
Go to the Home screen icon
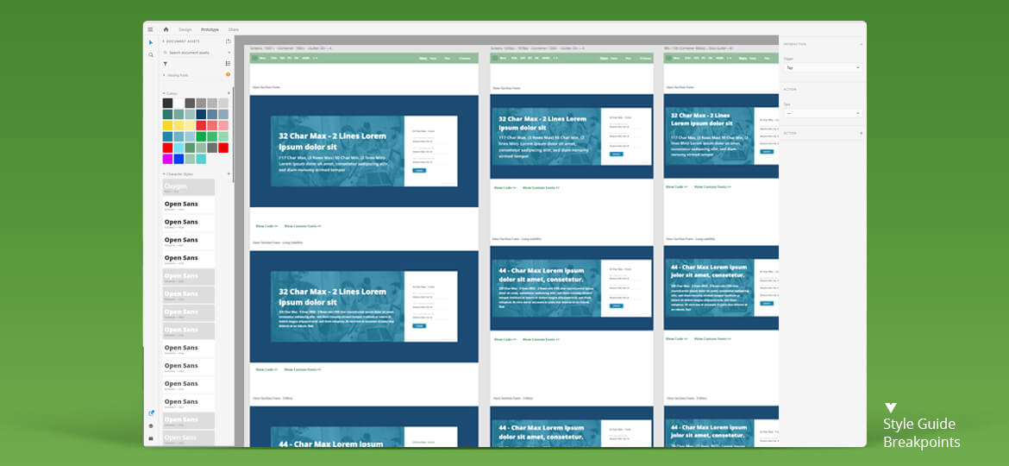coord(166,29)
